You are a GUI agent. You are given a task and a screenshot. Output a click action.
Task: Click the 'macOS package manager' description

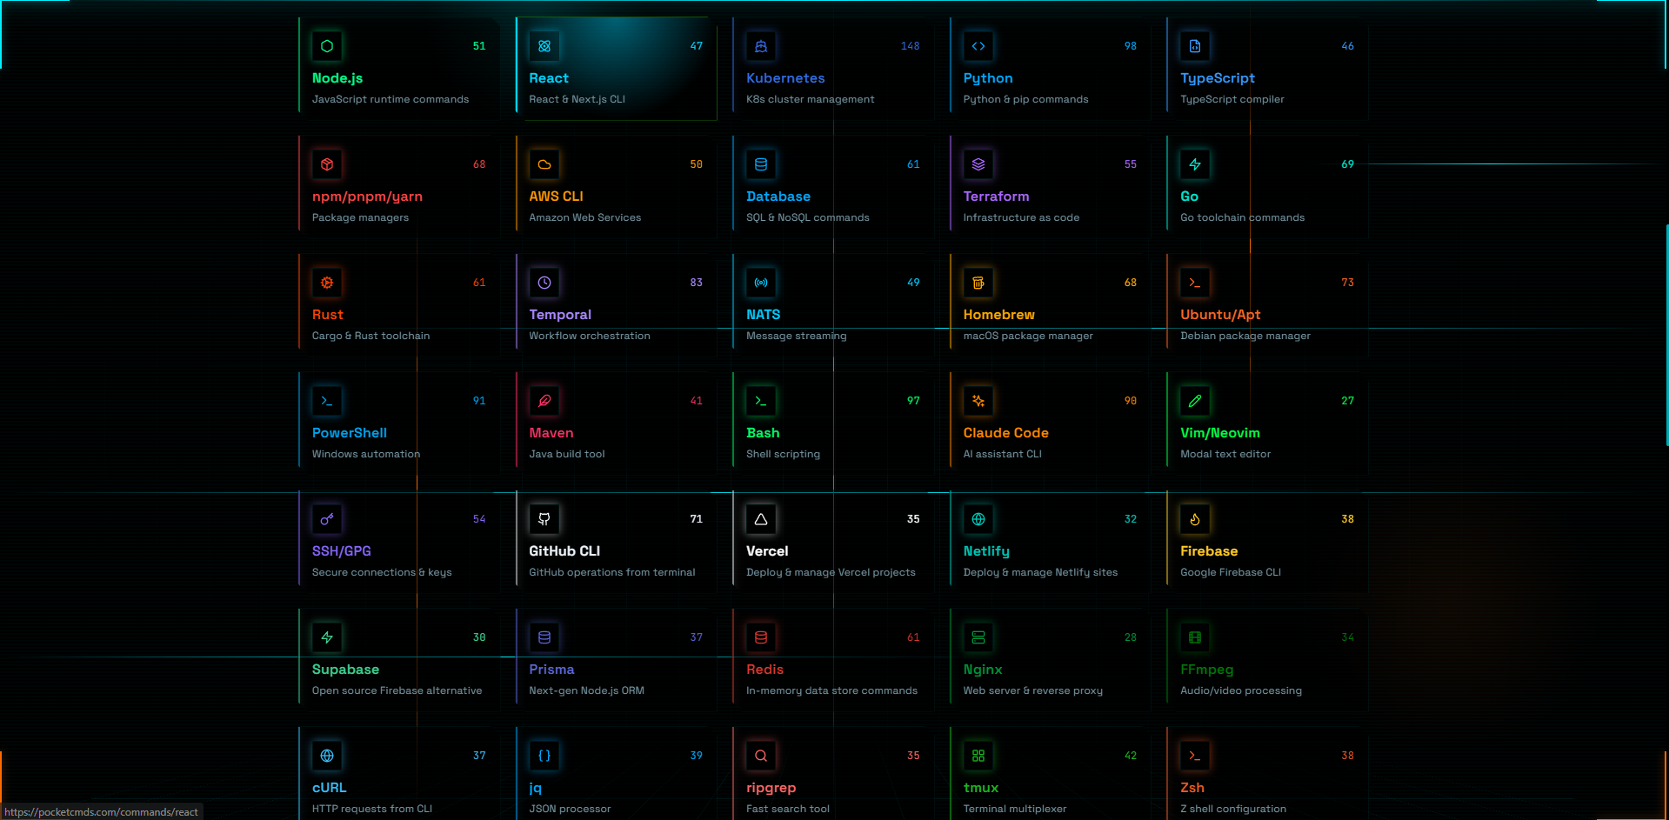[1028, 336]
